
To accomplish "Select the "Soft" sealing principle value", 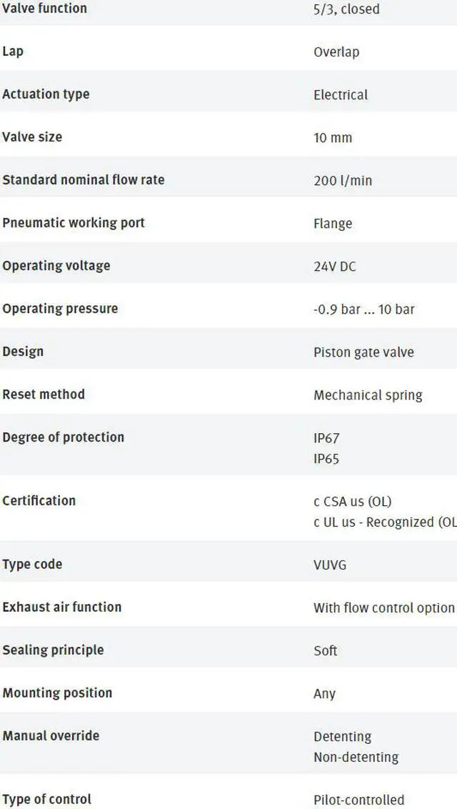I will pos(326,650).
